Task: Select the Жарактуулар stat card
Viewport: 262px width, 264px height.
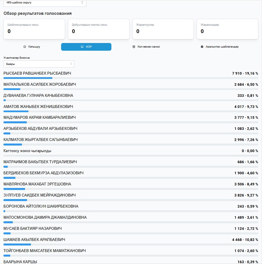Action: tap(163, 29)
